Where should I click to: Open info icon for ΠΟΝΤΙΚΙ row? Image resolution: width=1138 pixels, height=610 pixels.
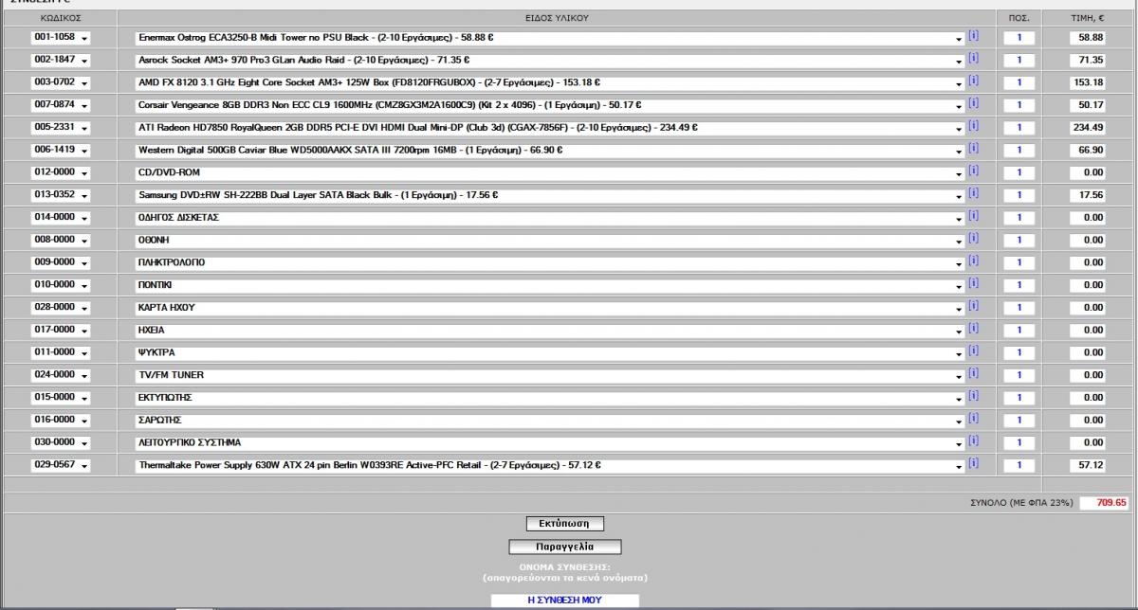click(973, 284)
